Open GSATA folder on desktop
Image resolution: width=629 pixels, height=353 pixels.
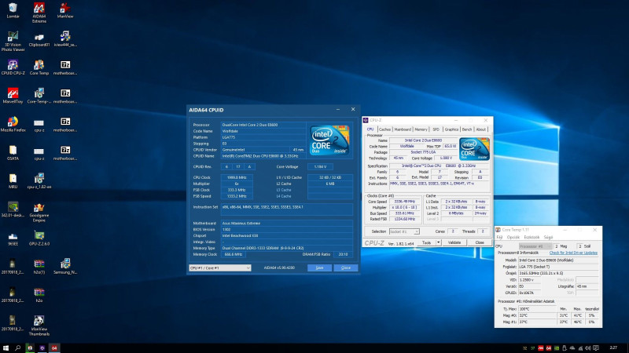click(x=13, y=152)
